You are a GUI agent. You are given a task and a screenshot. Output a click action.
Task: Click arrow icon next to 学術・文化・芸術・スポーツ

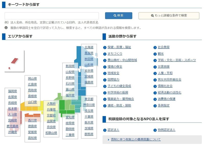155,61
